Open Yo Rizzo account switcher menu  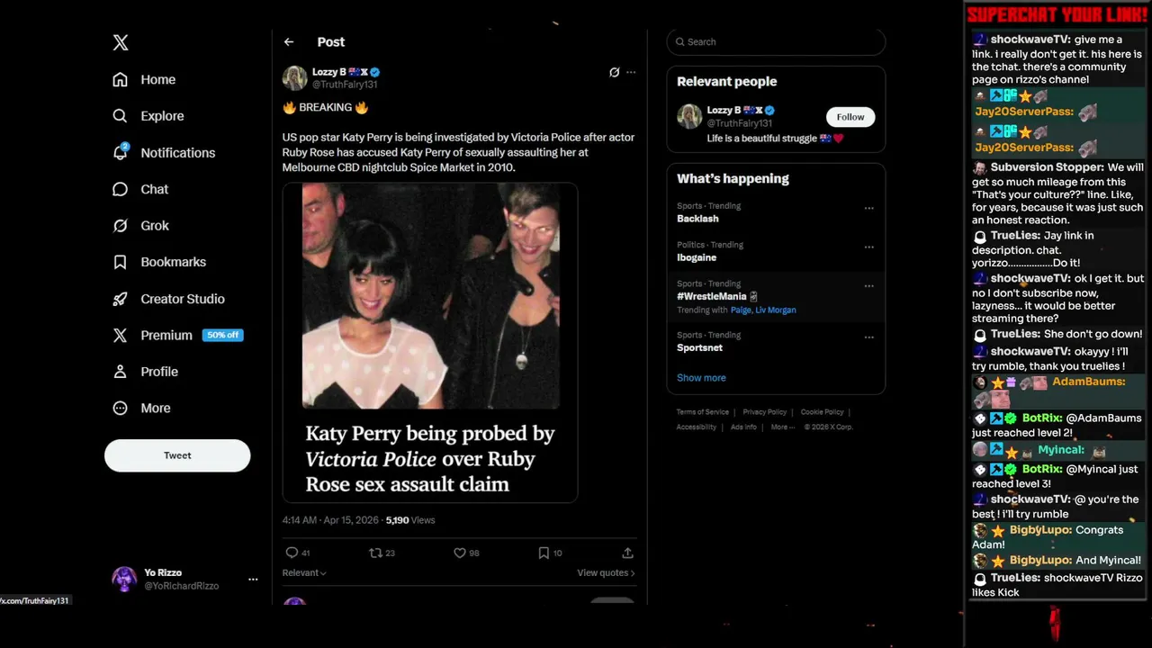(x=253, y=579)
